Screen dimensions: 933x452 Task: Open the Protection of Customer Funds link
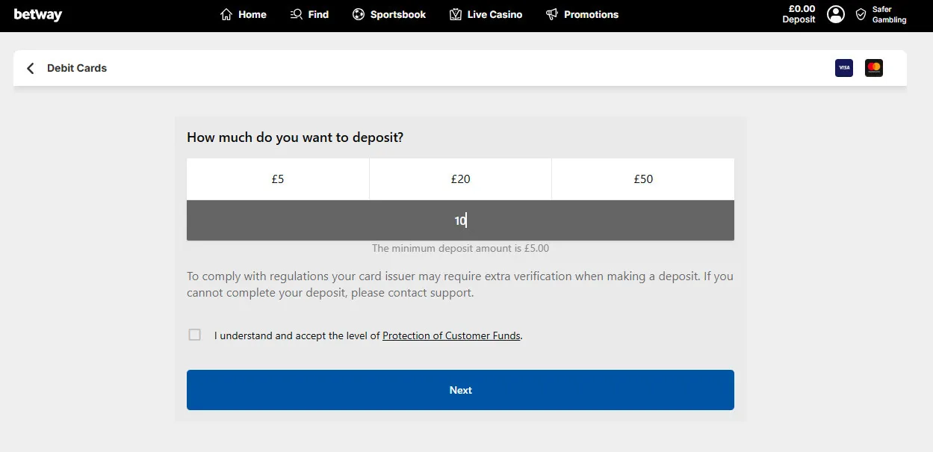coord(451,335)
